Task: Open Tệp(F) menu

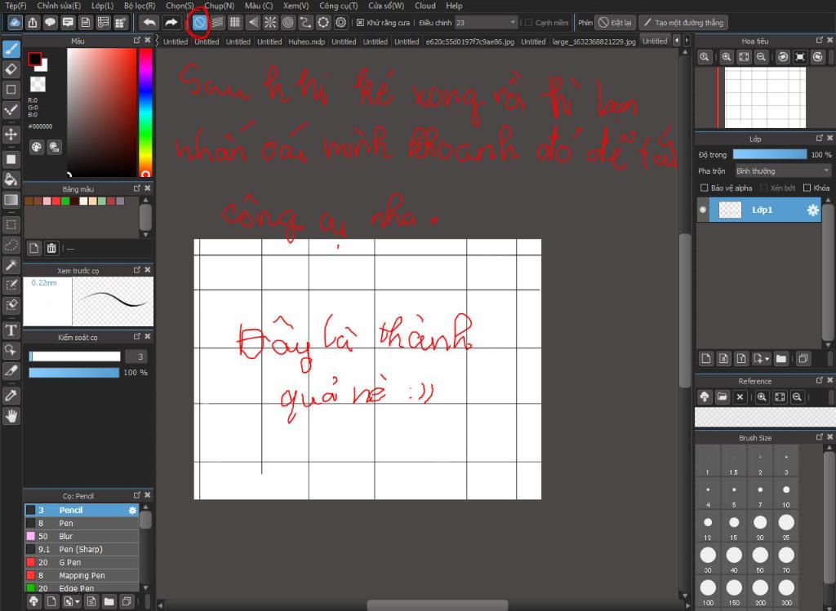Action: coord(16,6)
